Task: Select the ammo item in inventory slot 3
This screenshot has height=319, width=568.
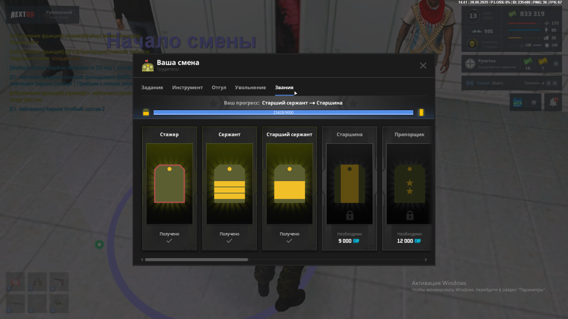Action: (x=59, y=303)
